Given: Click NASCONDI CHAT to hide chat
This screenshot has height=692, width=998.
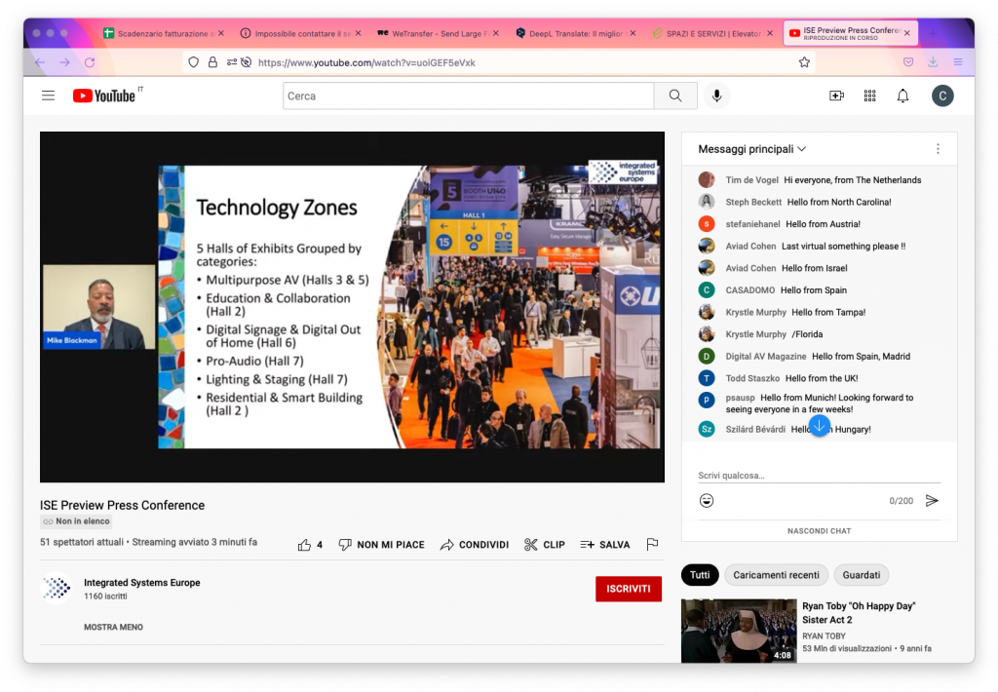Looking at the screenshot, I should tap(819, 531).
